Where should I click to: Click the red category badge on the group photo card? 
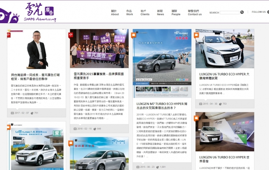point(71,35)
